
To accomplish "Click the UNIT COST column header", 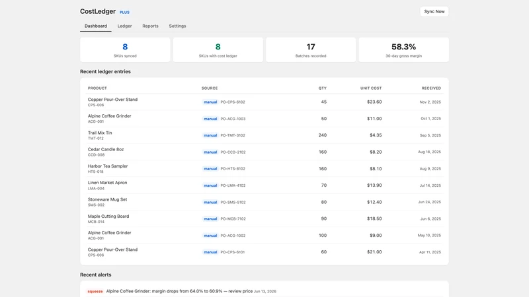I will coord(371,88).
